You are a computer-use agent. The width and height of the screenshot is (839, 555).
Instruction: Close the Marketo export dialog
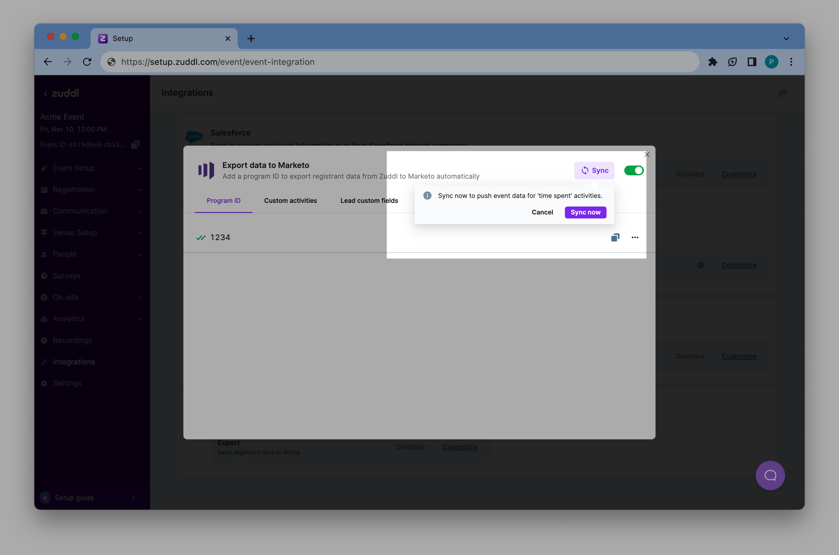647,155
